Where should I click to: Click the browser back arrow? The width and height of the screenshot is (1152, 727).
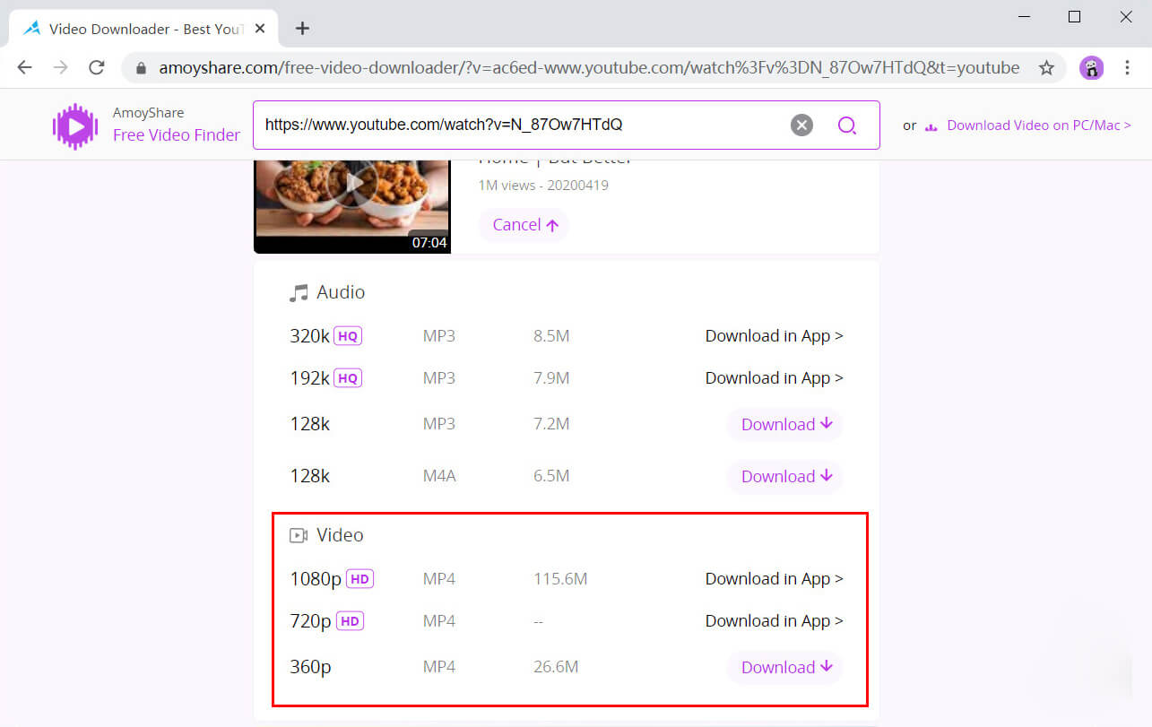pos(24,67)
